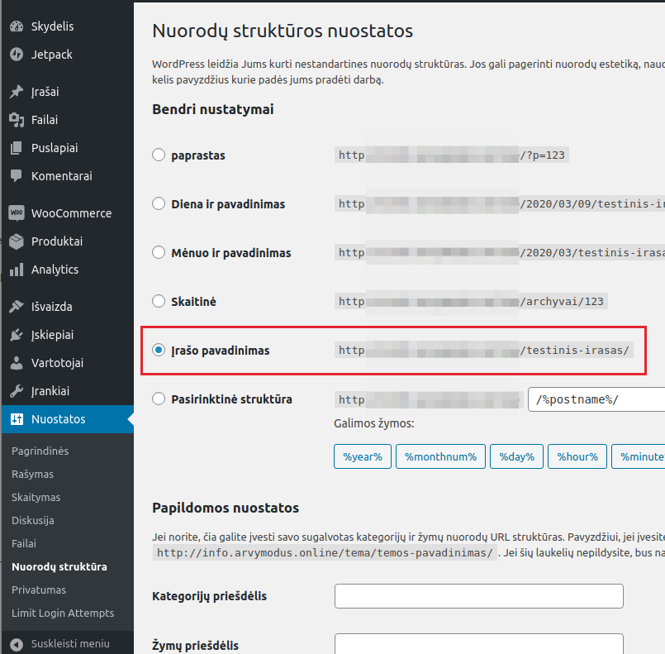Screen dimensions: 665x654
Task: Choose Diena ir pavadinimas radio option
Action: 159,204
